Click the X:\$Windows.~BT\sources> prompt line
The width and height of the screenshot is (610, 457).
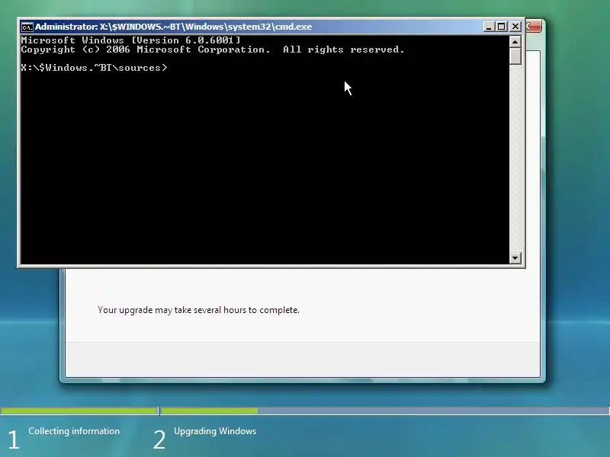[x=94, y=68]
